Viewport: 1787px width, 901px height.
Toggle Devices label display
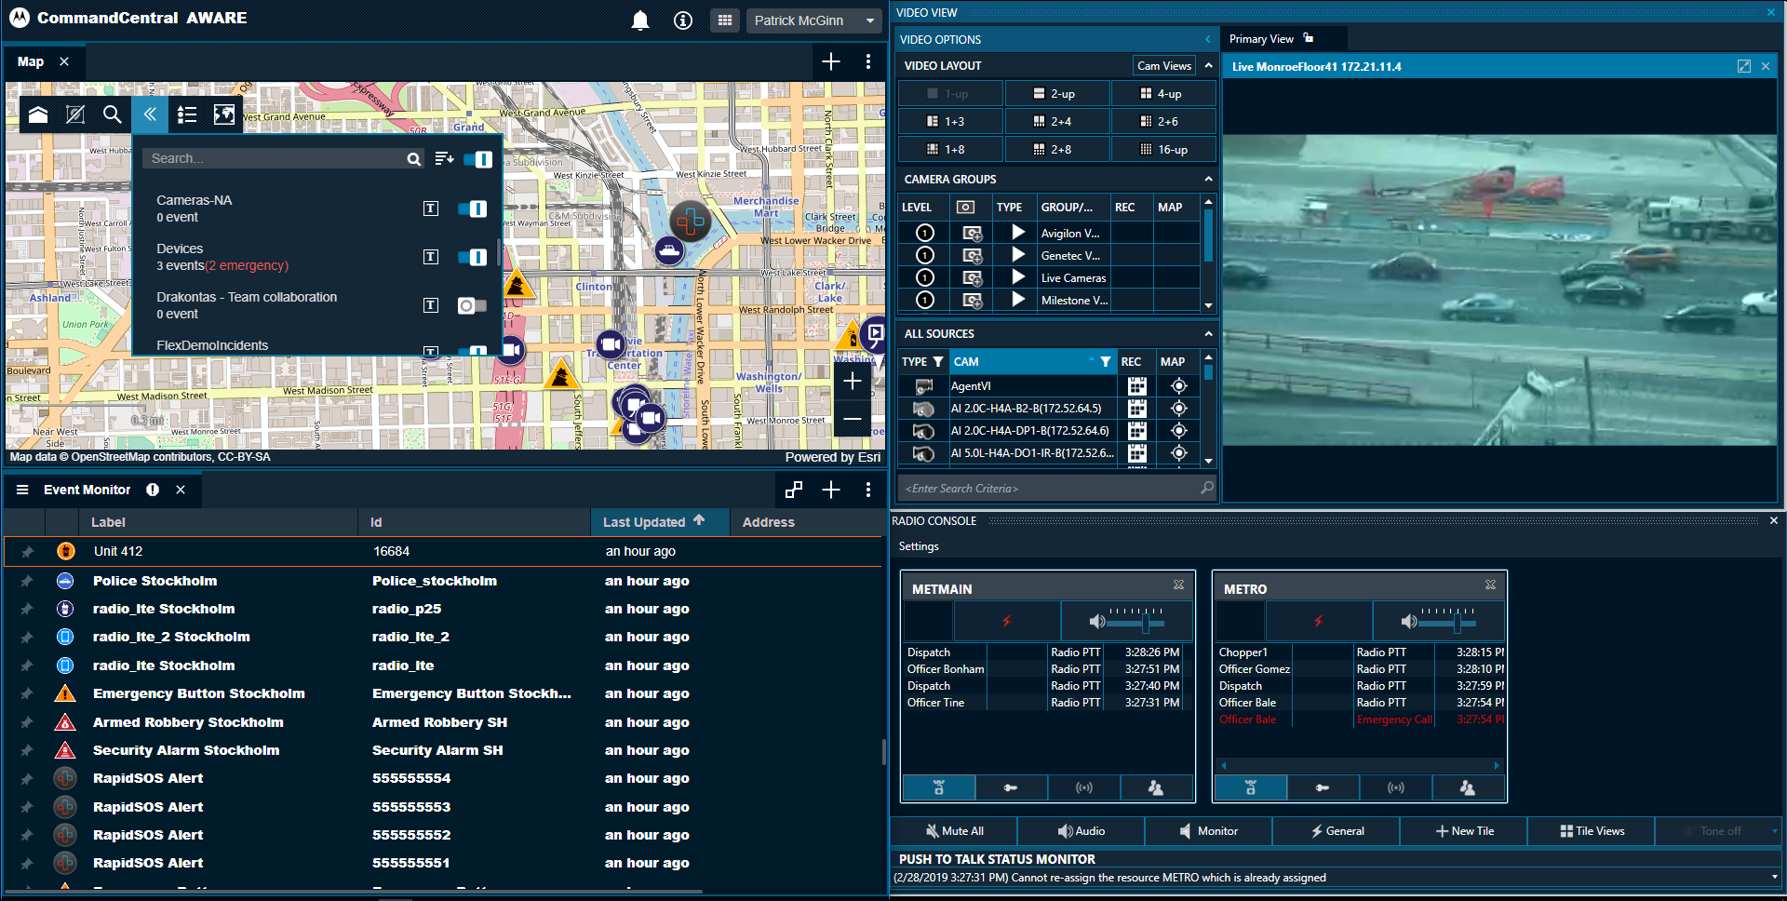431,257
